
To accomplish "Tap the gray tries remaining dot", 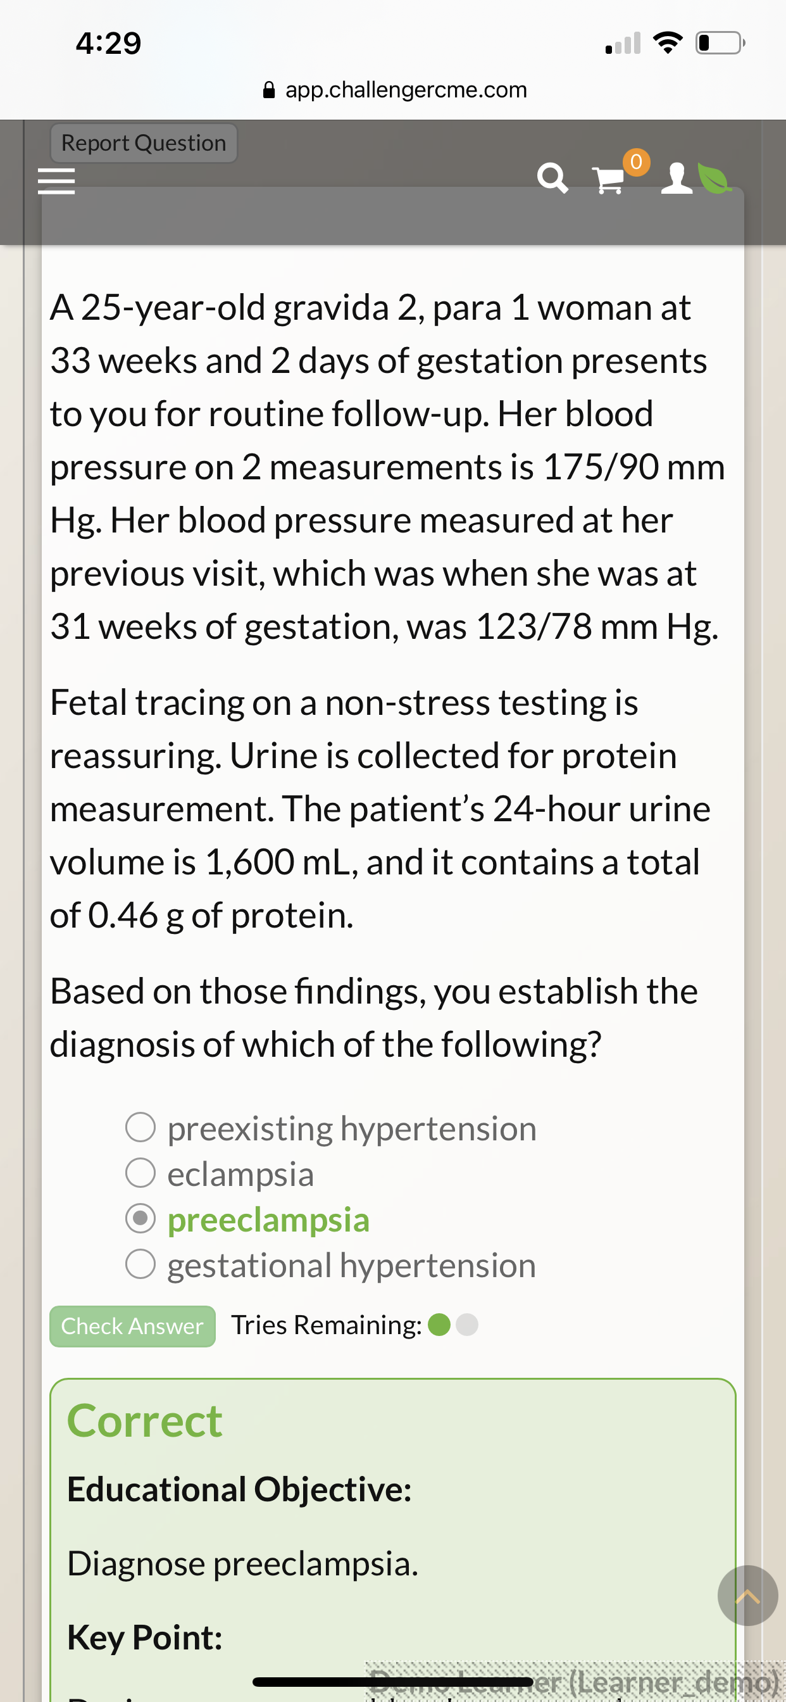I will tap(467, 1325).
